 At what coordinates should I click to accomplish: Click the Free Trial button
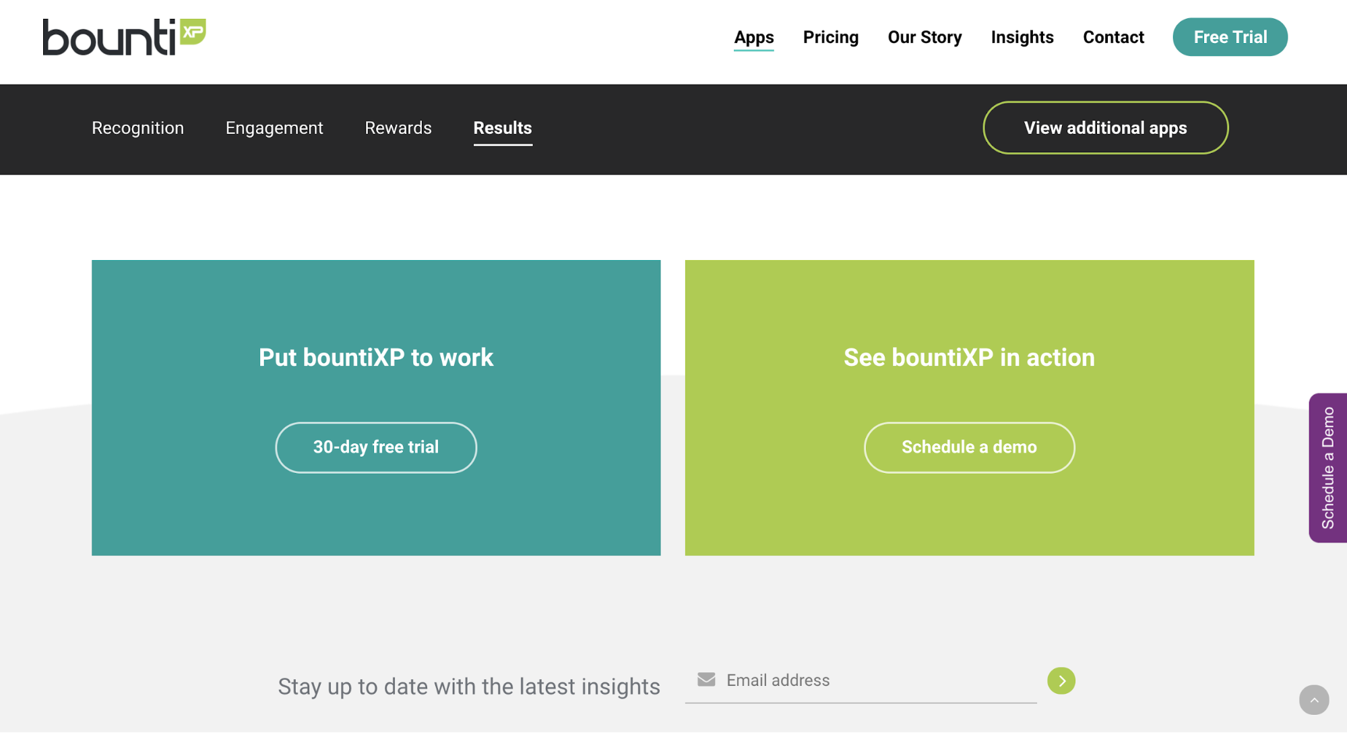(x=1230, y=37)
